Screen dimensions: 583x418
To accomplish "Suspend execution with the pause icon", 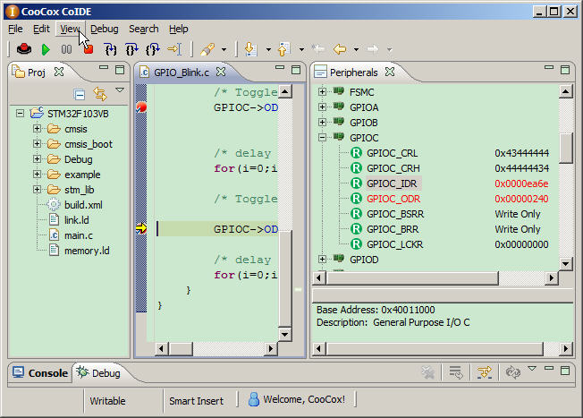I will (x=66, y=49).
